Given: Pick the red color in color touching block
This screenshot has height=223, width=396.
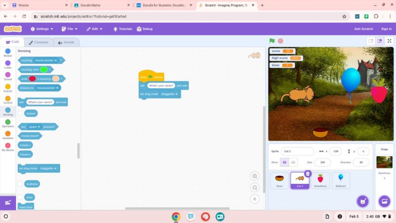Looking at the screenshot, I should click(32, 79).
